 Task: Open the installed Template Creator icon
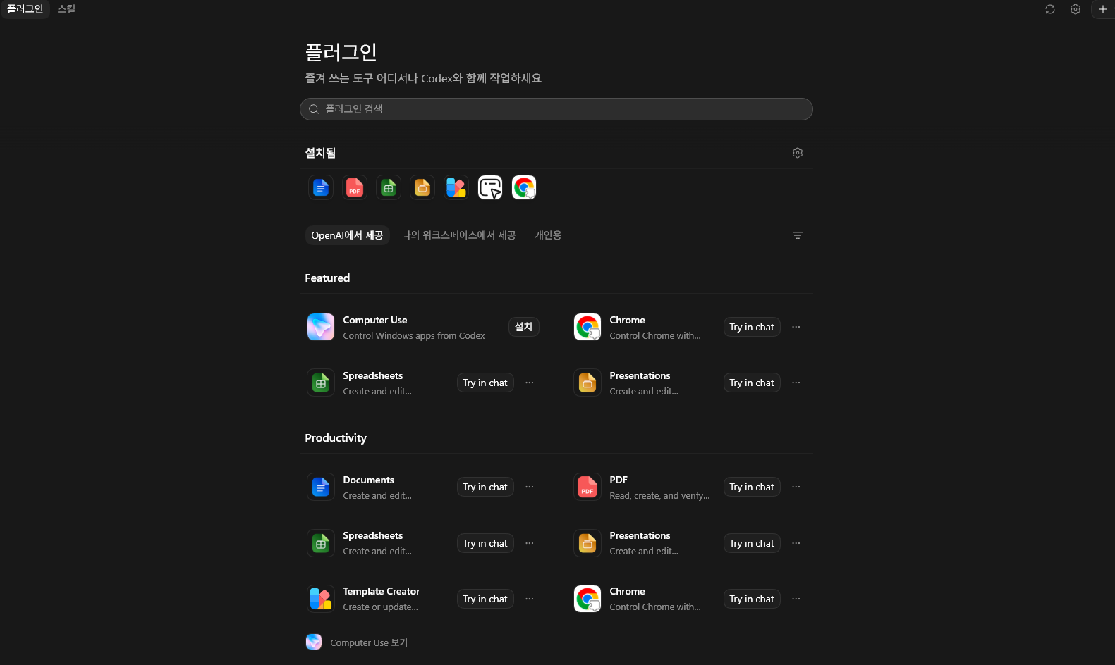(456, 187)
